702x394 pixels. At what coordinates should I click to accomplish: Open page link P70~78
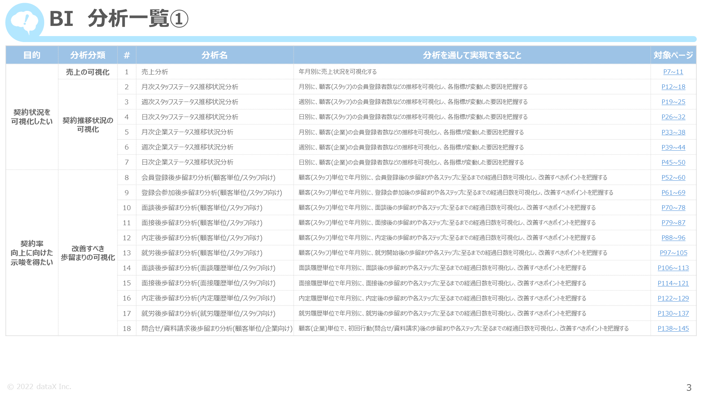point(673,208)
